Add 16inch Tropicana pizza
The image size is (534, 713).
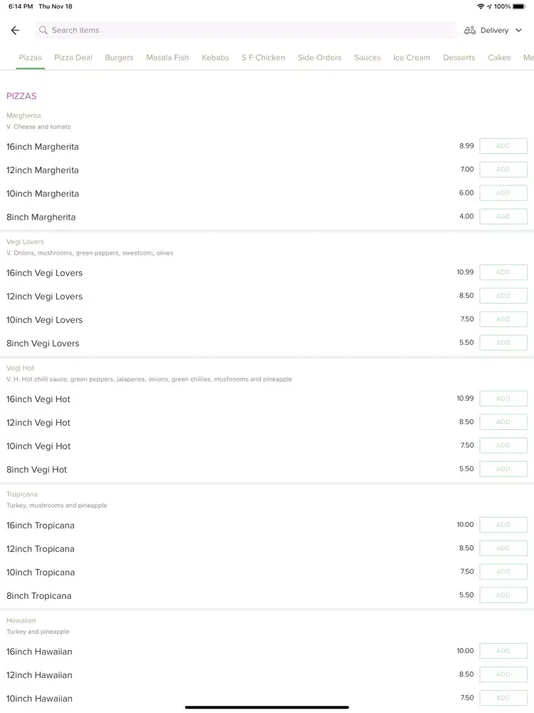pyautogui.click(x=503, y=525)
